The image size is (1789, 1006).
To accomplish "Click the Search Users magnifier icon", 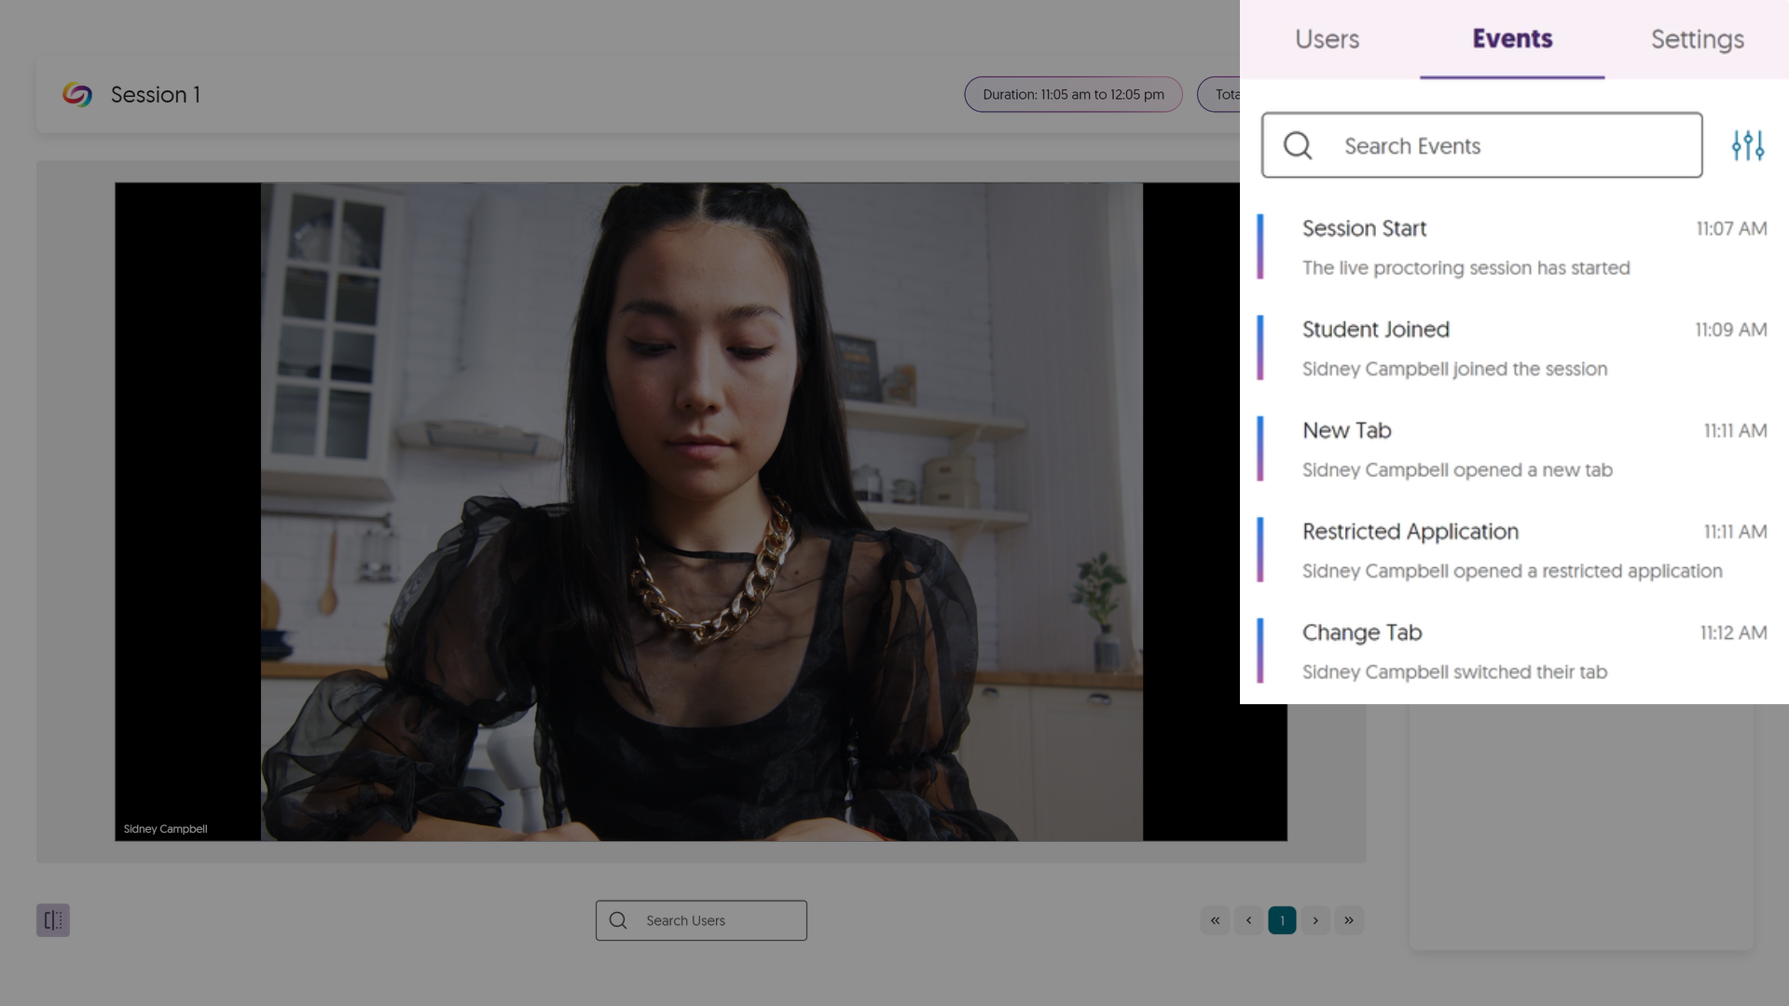I will (x=618, y=920).
